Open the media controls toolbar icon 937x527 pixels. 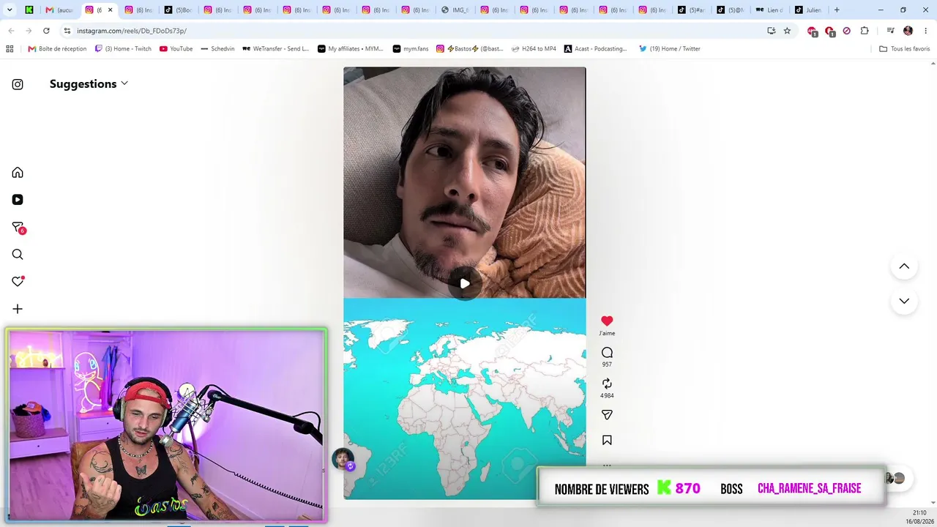[890, 31]
